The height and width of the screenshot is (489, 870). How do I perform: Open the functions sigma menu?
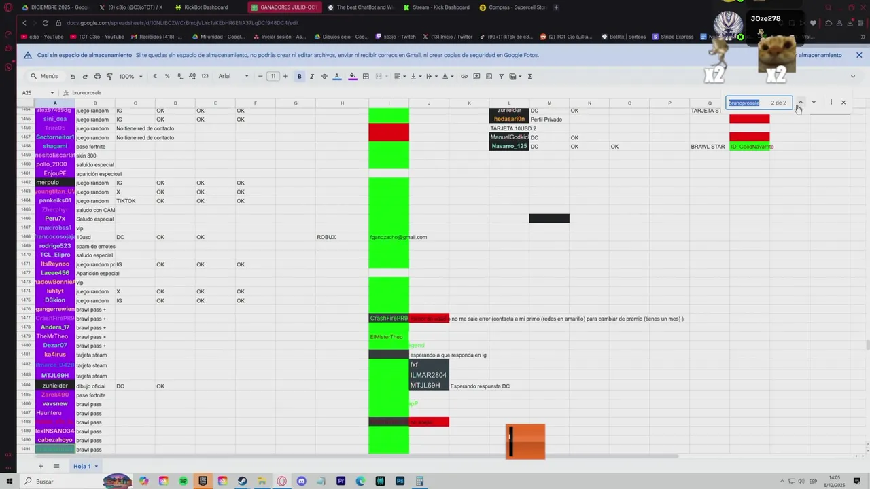(530, 77)
